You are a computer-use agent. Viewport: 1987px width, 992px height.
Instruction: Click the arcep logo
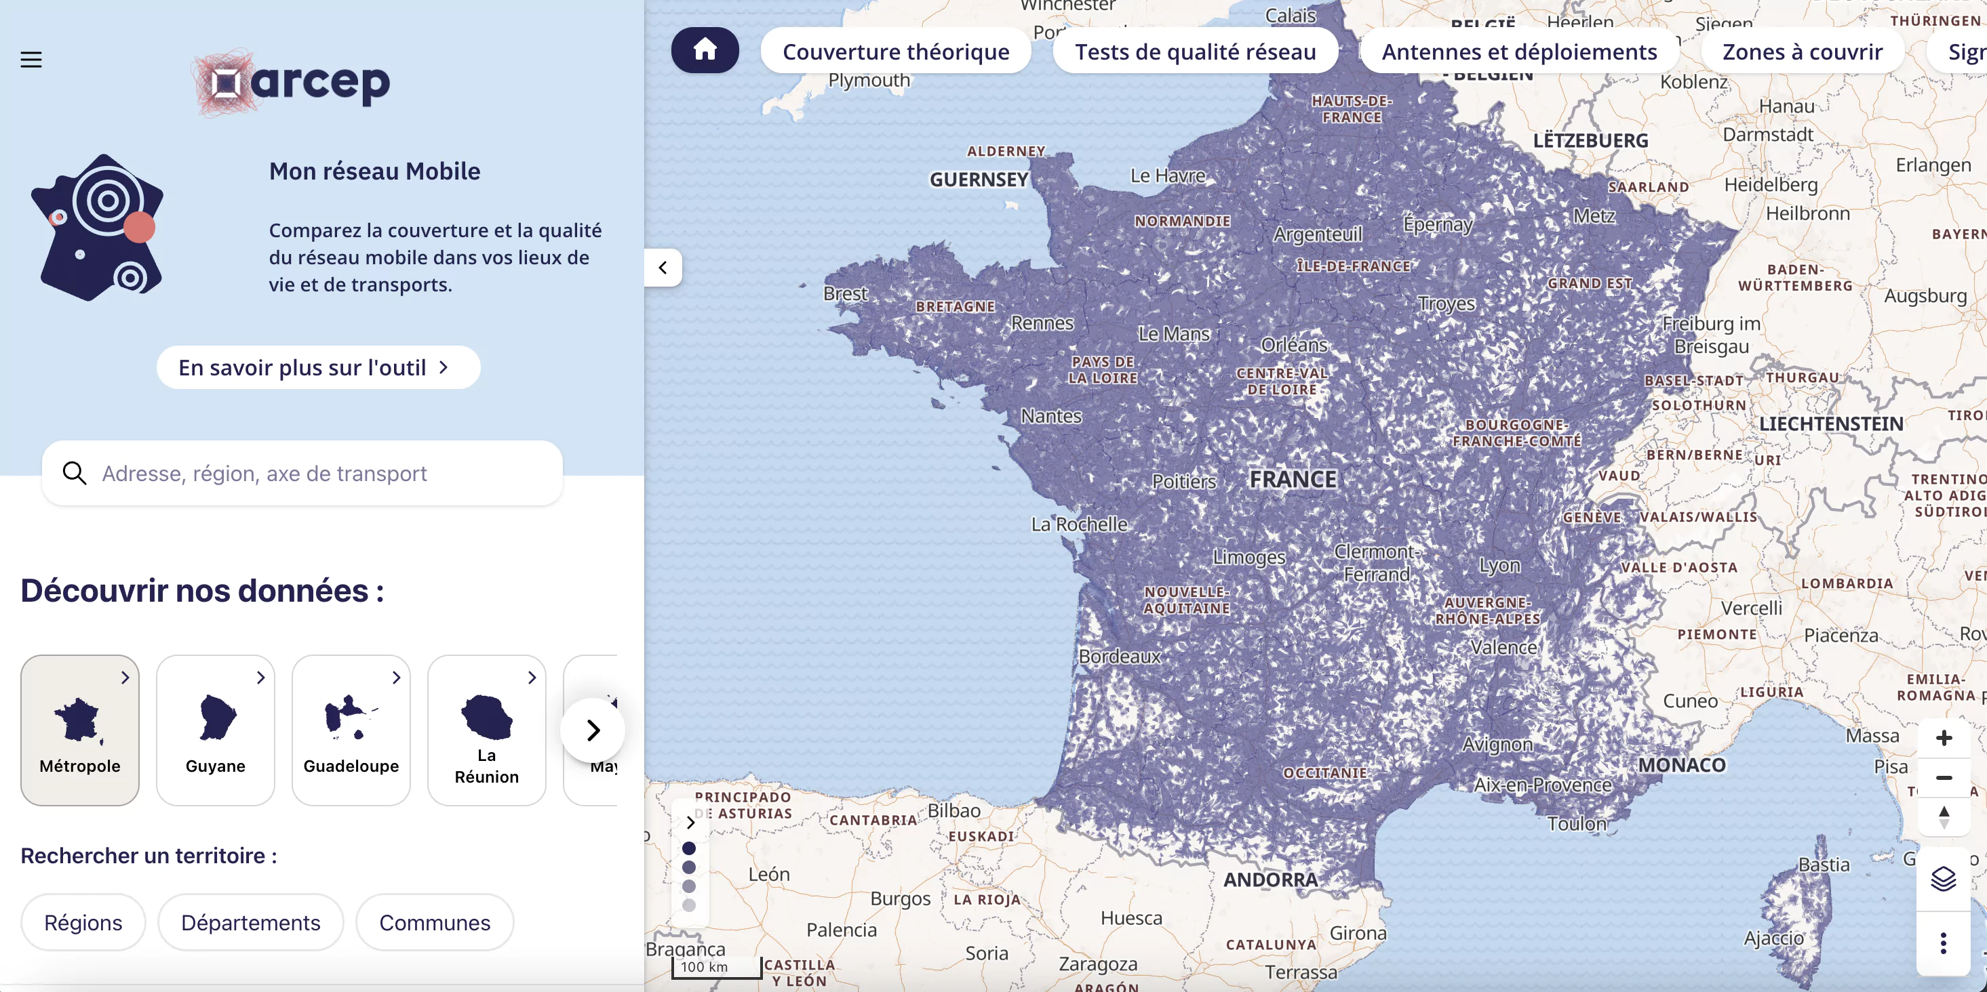coord(292,83)
